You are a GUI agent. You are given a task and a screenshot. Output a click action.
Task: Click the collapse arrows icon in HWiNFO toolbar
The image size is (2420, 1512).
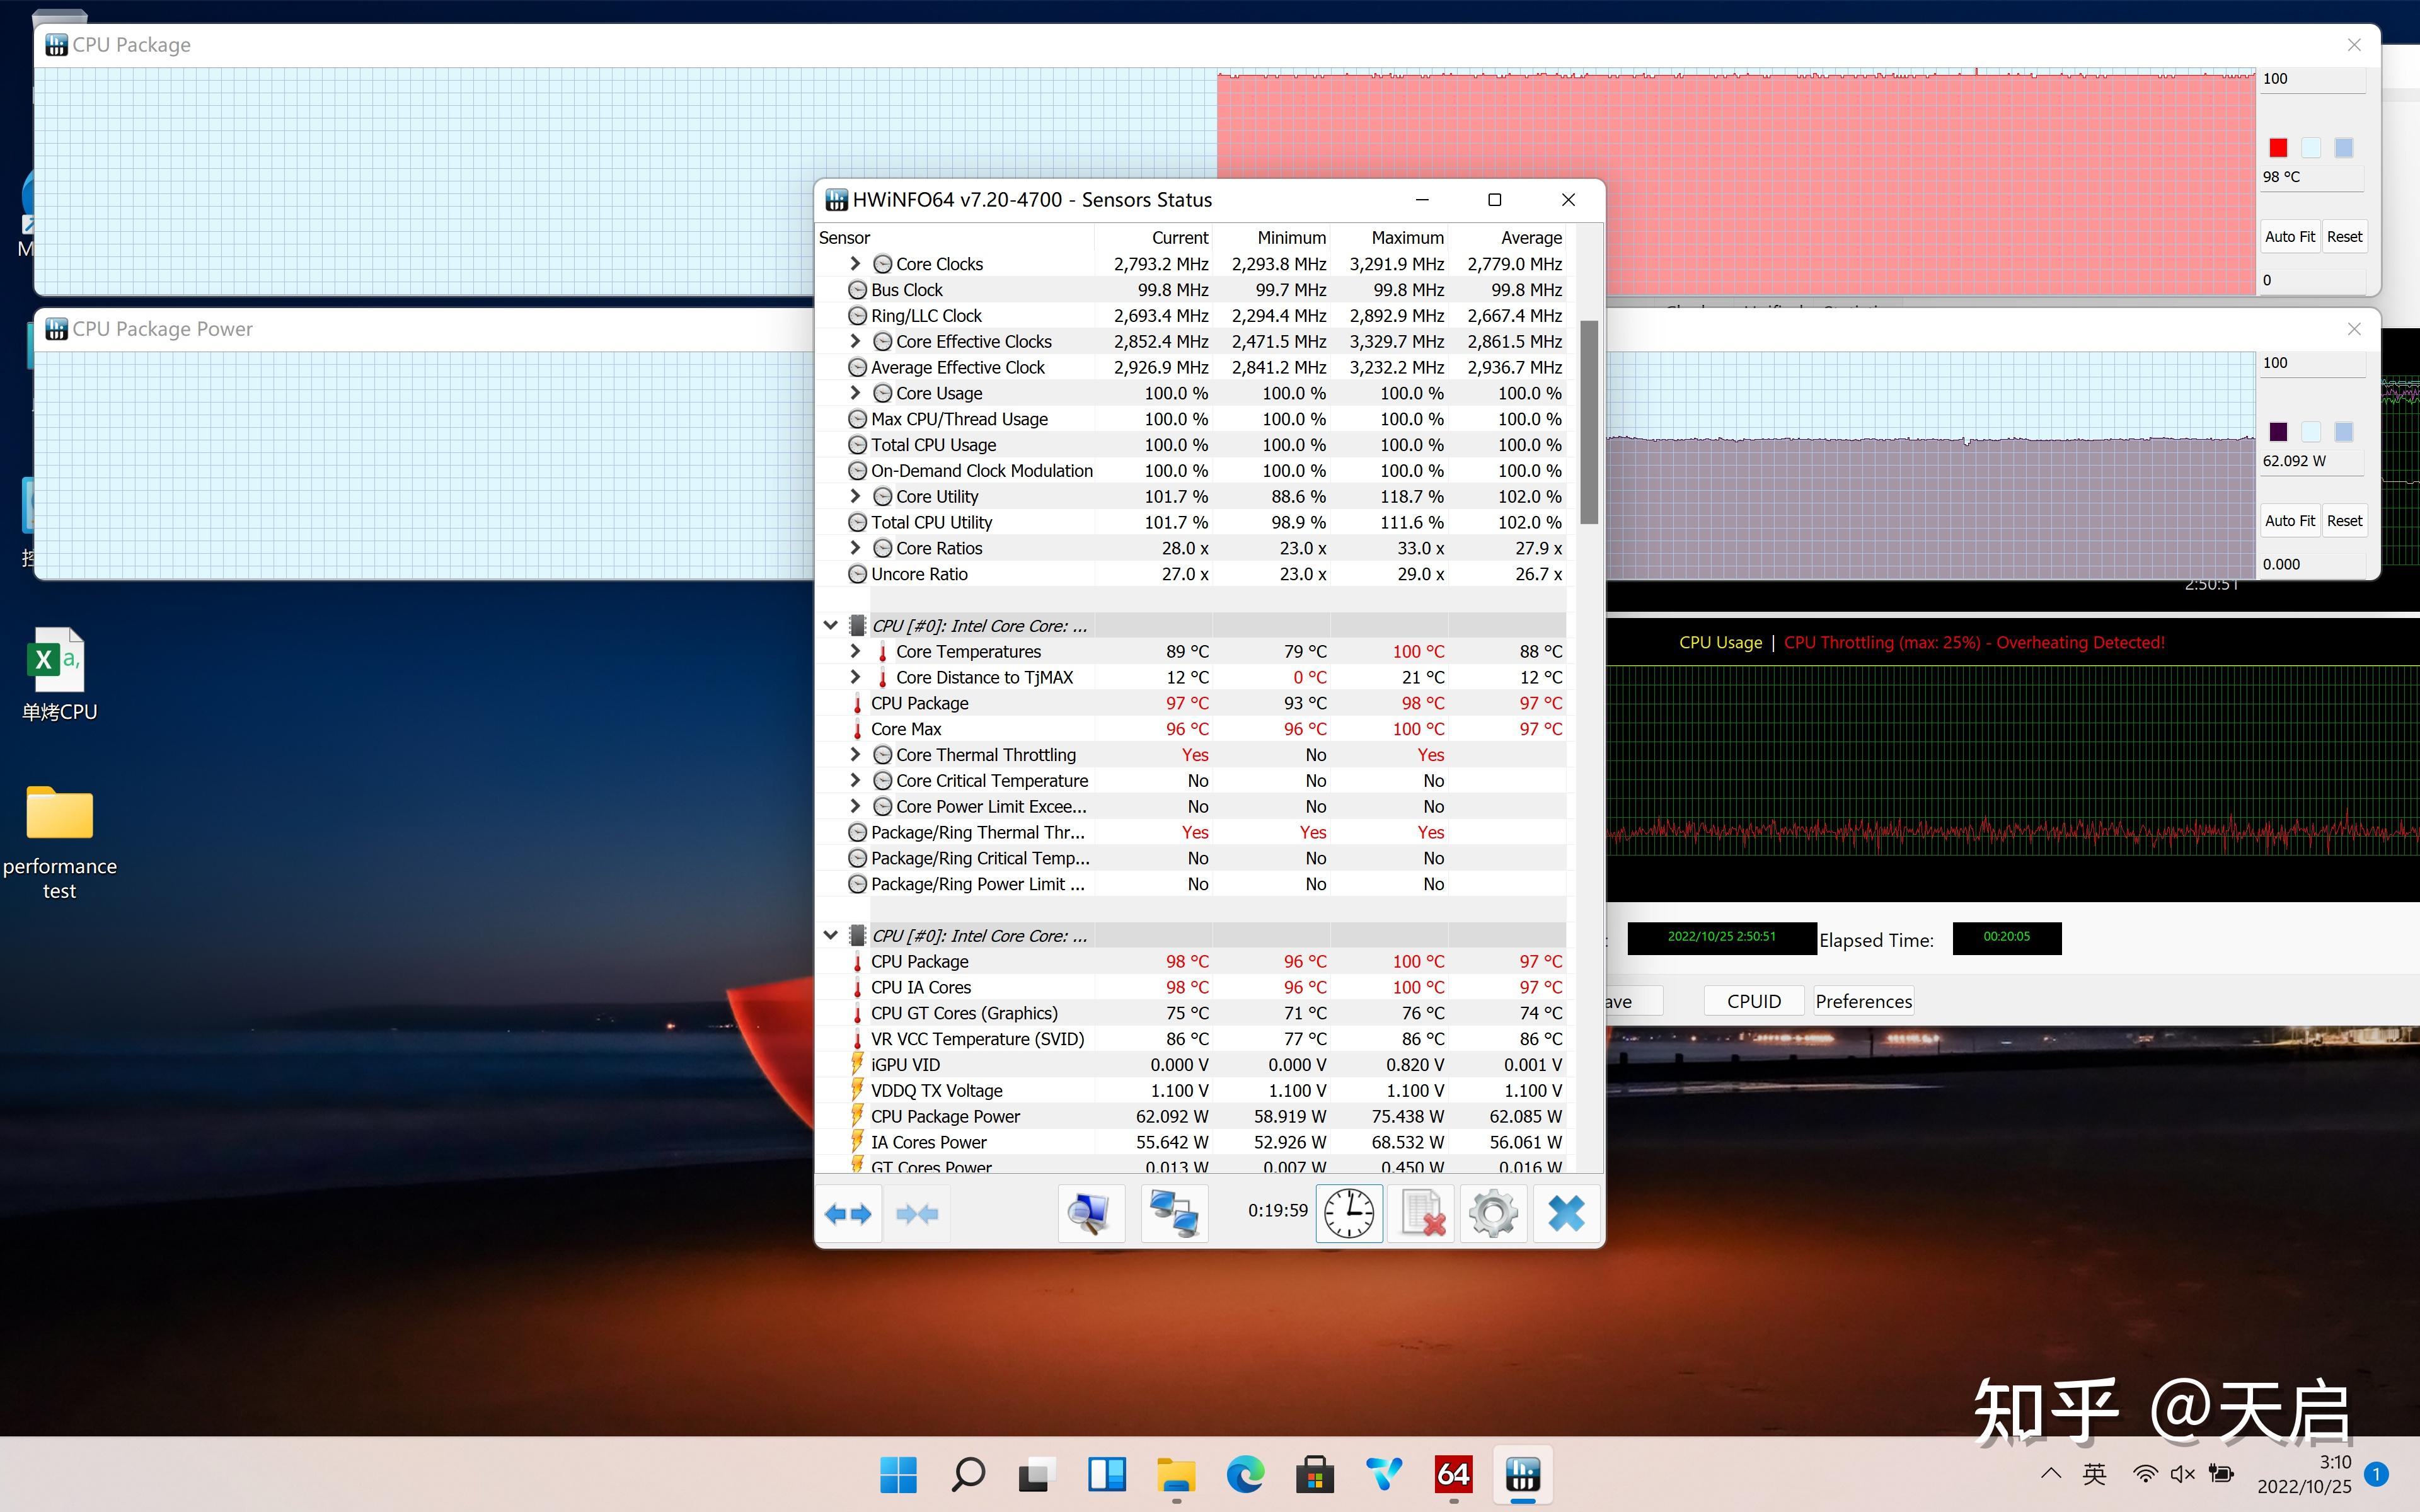[917, 1214]
